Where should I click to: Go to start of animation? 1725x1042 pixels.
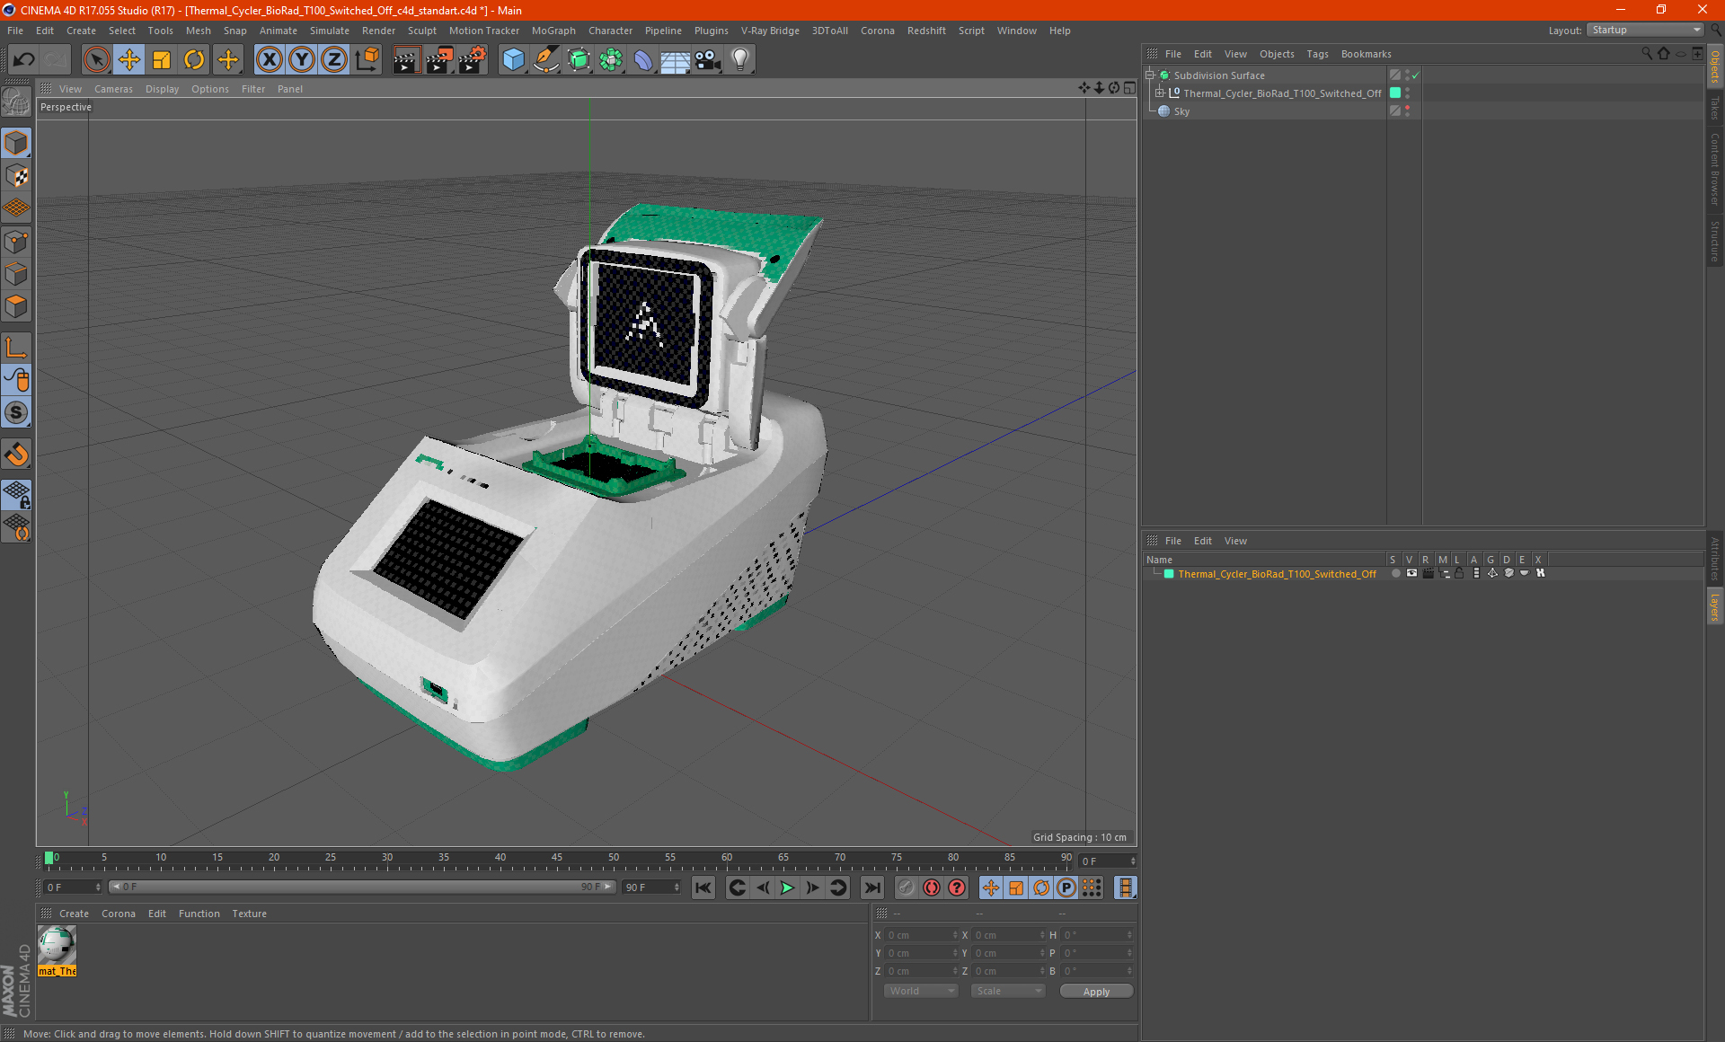coord(703,887)
